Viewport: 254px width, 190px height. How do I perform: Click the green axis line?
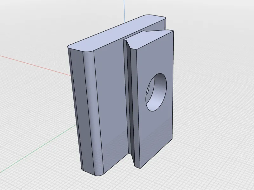click(x=39, y=148)
